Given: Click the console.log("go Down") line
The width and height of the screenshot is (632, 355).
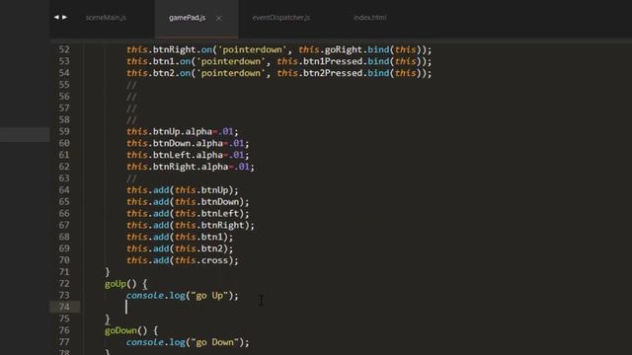Looking at the screenshot, I should point(188,342).
